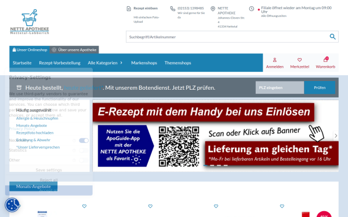Click the heute geliefert link
Viewport: 348px width, 217px height.
coord(84,88)
